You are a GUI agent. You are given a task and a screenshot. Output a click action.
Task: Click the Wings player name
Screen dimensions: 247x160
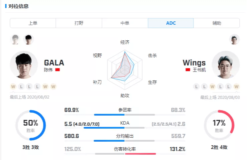194,63
